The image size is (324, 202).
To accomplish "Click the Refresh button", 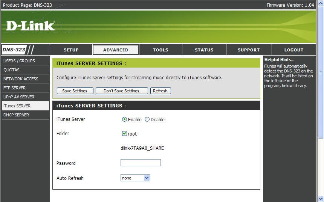I will (x=160, y=91).
